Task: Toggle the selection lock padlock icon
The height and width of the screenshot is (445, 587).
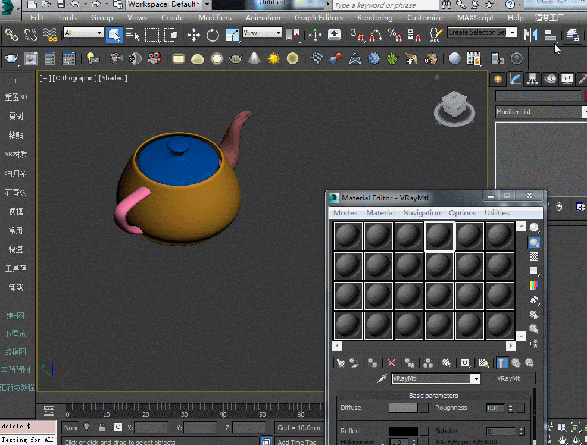Action: pyautogui.click(x=102, y=427)
